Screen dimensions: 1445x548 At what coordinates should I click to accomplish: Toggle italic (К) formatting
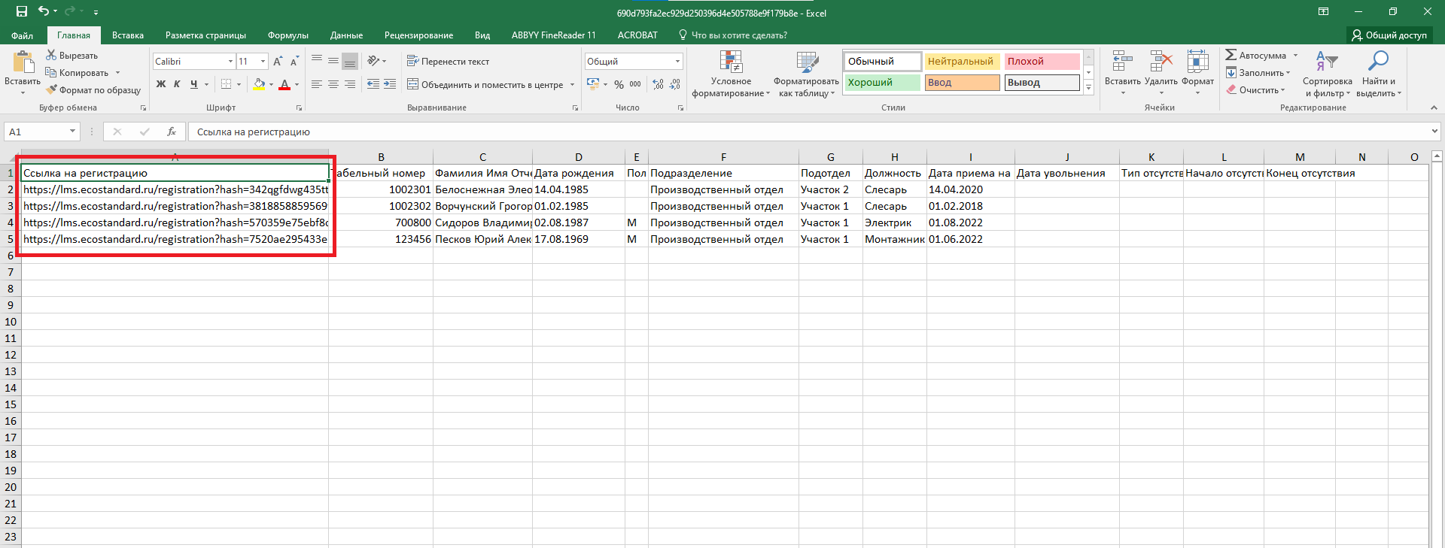coord(177,84)
